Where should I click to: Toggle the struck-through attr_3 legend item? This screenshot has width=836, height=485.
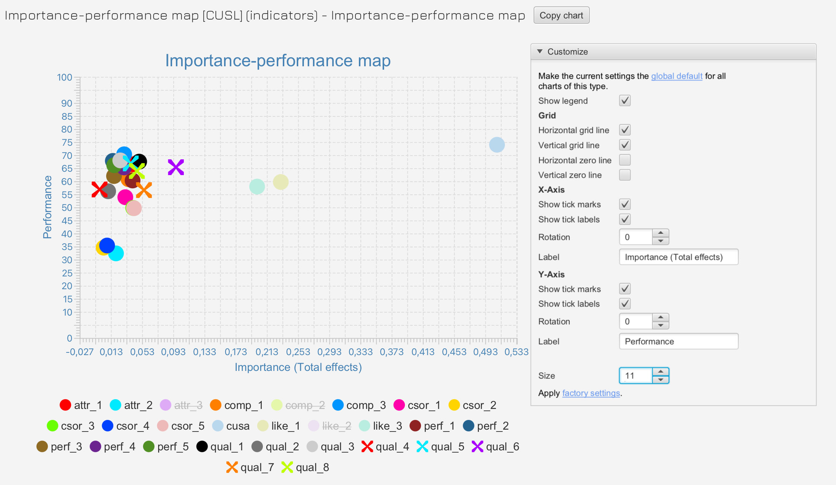(x=182, y=405)
